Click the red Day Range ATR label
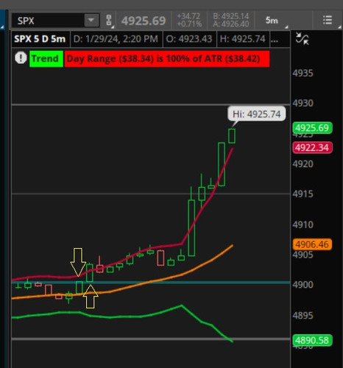 [x=167, y=59]
